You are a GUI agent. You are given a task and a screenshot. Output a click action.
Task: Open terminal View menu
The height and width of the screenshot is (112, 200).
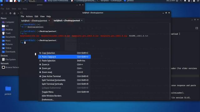[x=42, y=16]
